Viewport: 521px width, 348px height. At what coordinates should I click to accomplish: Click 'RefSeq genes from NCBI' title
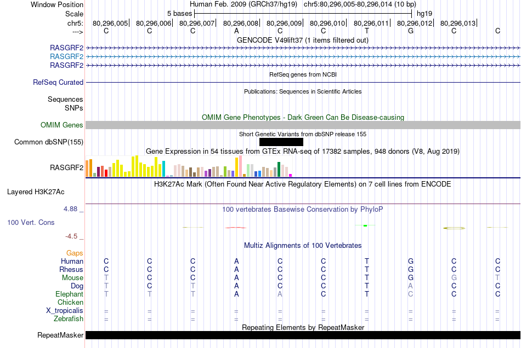[303, 74]
